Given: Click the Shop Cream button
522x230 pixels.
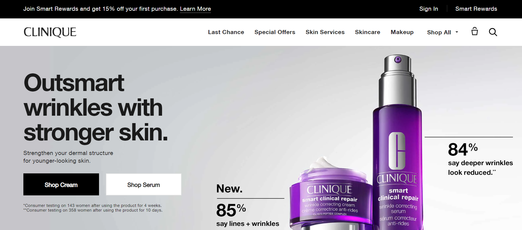Looking at the screenshot, I should (x=61, y=184).
